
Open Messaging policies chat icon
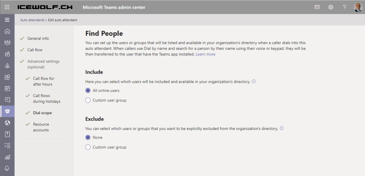coord(7,100)
